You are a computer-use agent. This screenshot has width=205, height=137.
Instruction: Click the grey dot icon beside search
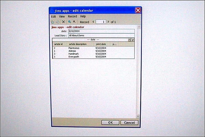click(x=74, y=22)
